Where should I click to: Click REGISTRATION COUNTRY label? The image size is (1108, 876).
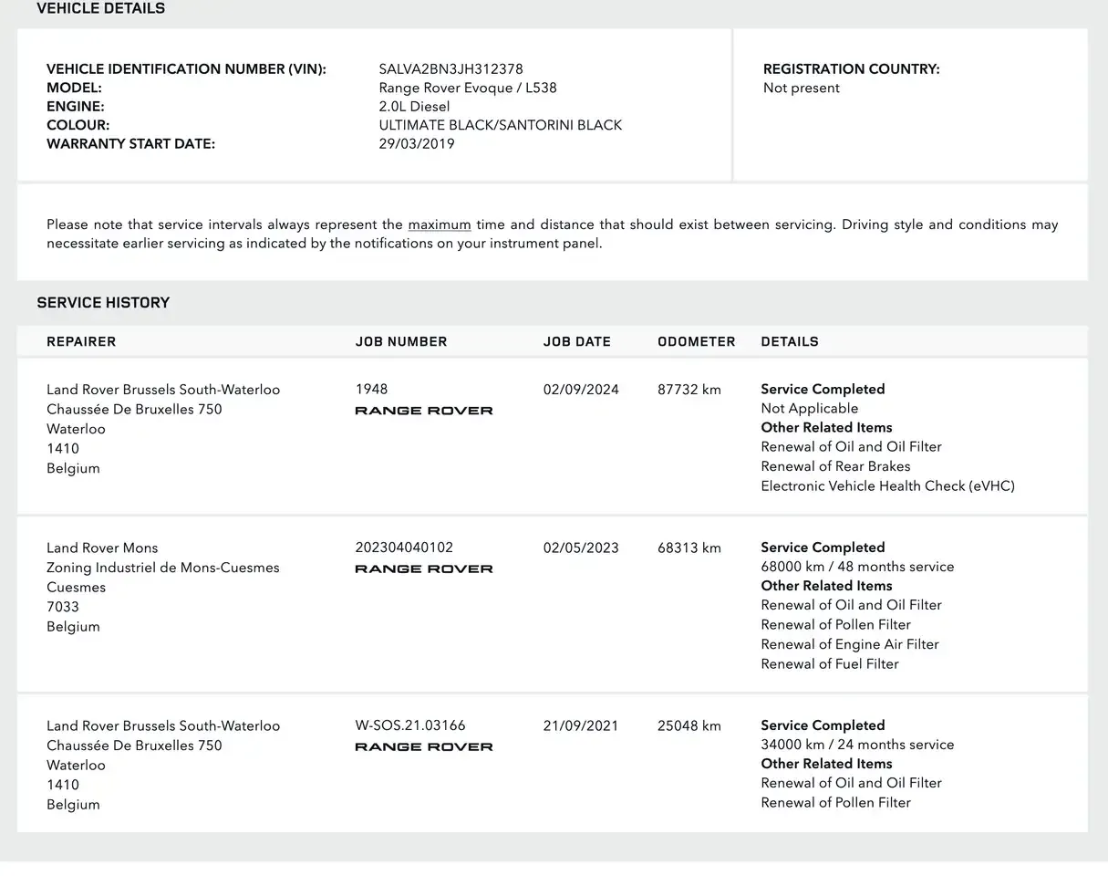pyautogui.click(x=851, y=69)
